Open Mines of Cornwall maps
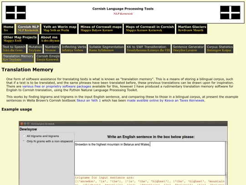This screenshot has width=246, height=185. tap(101, 29)
